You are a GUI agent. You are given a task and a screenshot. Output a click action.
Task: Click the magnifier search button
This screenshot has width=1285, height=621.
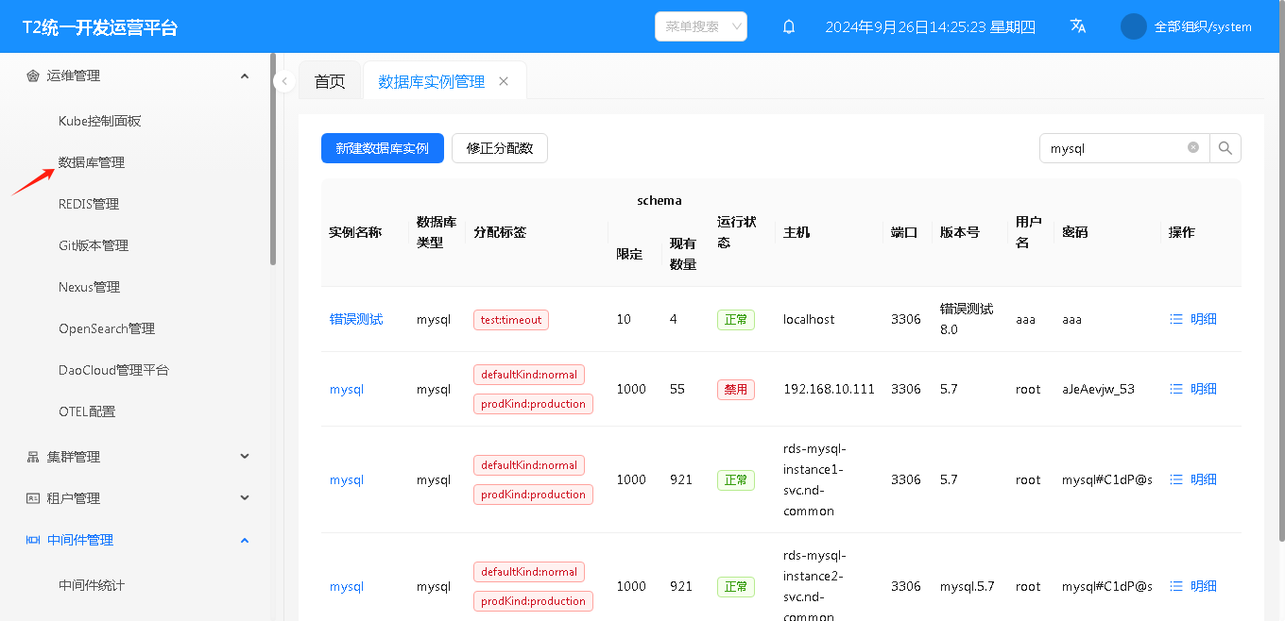(1225, 148)
